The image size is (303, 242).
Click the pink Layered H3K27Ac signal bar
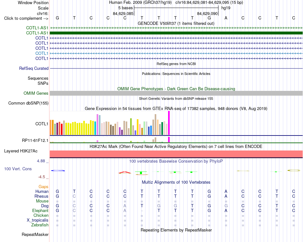click(x=176, y=154)
